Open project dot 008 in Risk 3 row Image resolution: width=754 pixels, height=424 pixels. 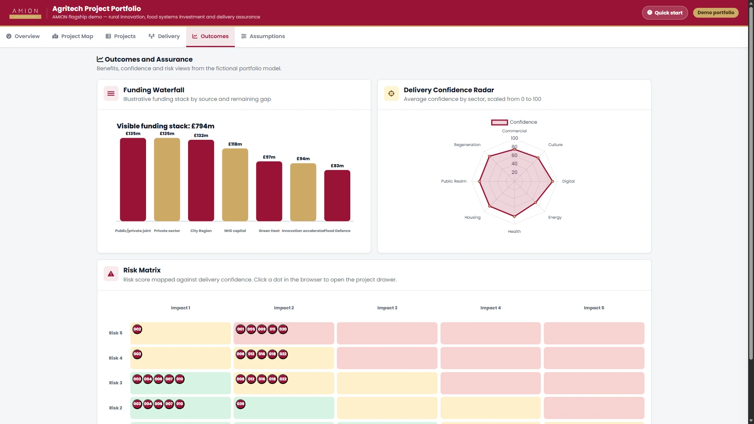coord(241,379)
